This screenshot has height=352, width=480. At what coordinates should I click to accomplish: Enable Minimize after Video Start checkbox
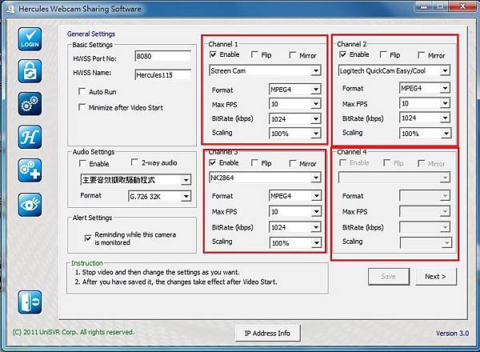coord(82,107)
